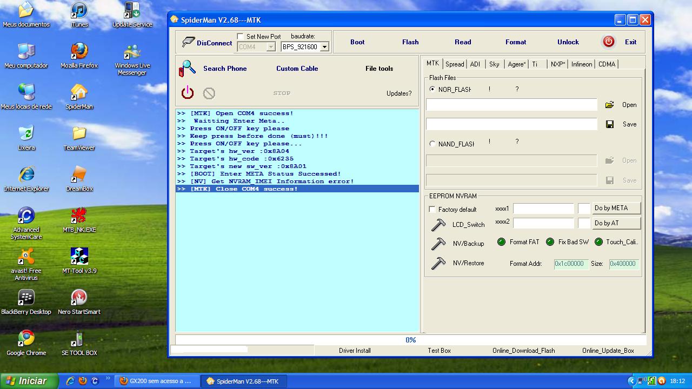Switch to the Sky tab
Screen dimensions: 692x389
pyautogui.click(x=494, y=64)
